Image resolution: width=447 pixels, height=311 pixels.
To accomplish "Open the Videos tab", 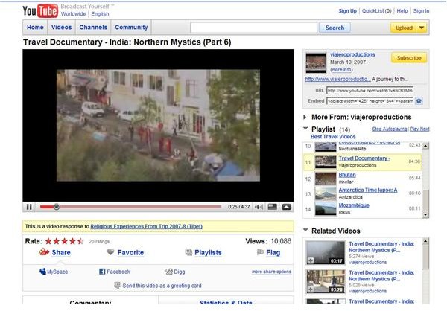I will click(61, 28).
